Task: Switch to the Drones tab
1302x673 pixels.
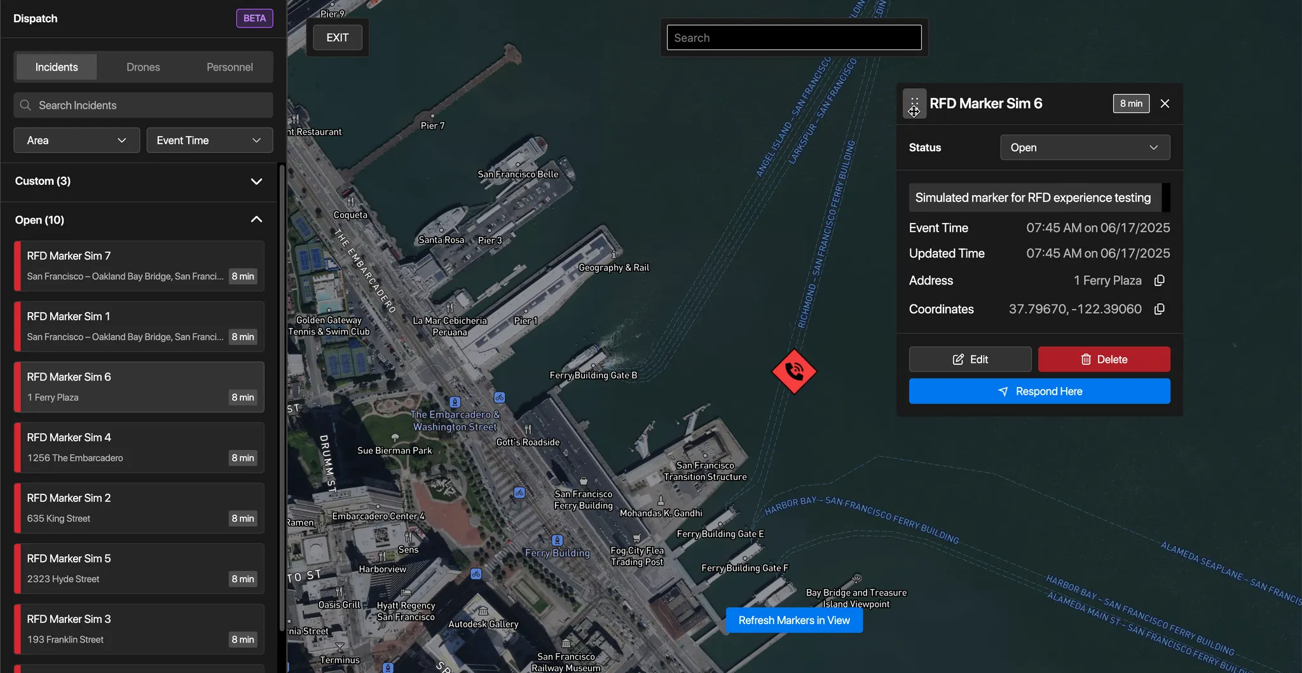Action: [143, 67]
